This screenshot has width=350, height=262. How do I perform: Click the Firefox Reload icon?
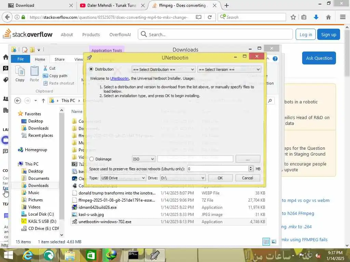pos(210,17)
